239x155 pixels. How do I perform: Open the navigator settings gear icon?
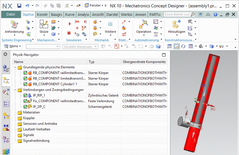tap(5, 54)
